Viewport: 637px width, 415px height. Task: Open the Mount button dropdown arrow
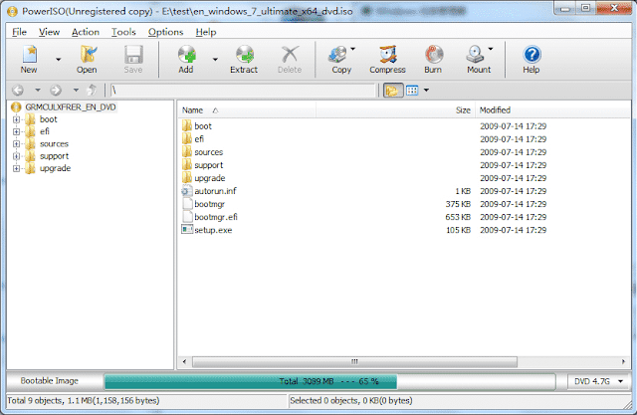tap(491, 49)
